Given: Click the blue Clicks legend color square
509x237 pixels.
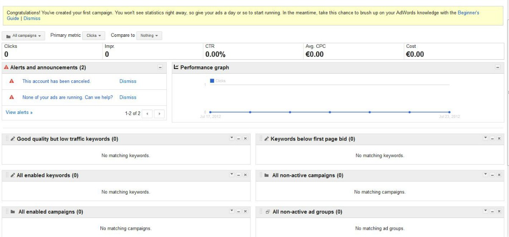Looking at the screenshot, I should coord(212,80).
